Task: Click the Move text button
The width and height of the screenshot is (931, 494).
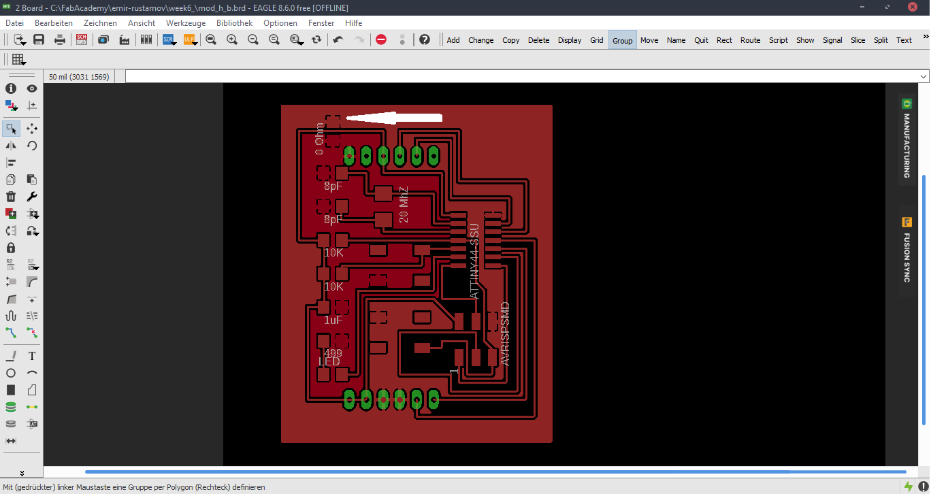Action: [649, 40]
